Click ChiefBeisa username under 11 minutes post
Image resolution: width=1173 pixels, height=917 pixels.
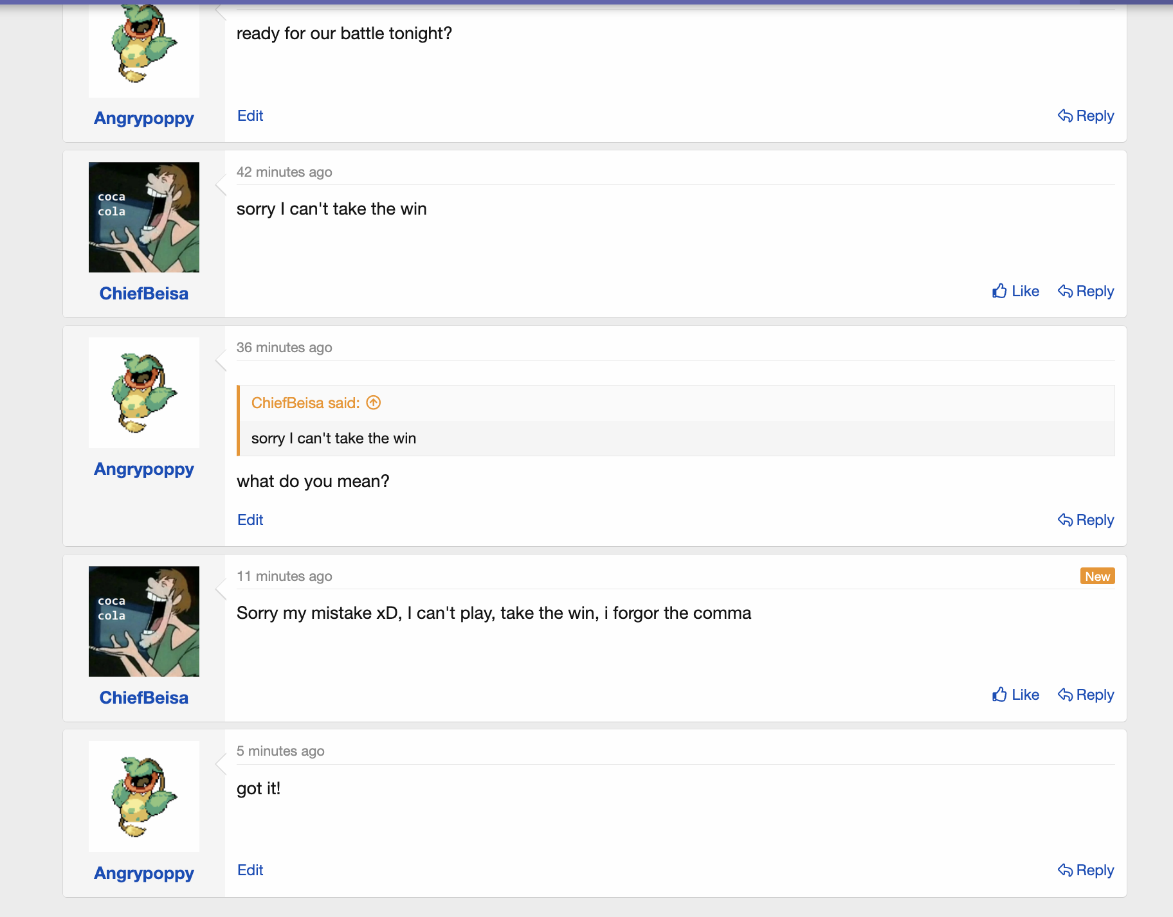143,698
